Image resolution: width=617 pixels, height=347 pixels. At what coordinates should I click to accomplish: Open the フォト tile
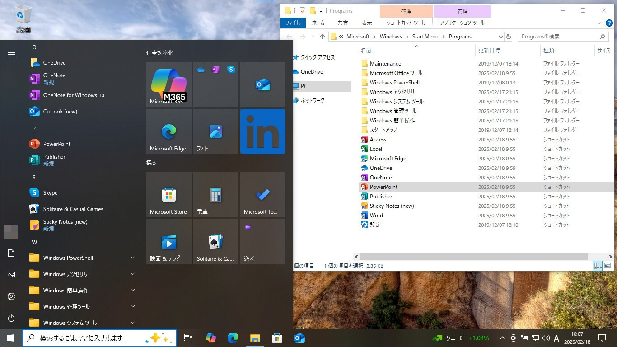click(x=216, y=131)
